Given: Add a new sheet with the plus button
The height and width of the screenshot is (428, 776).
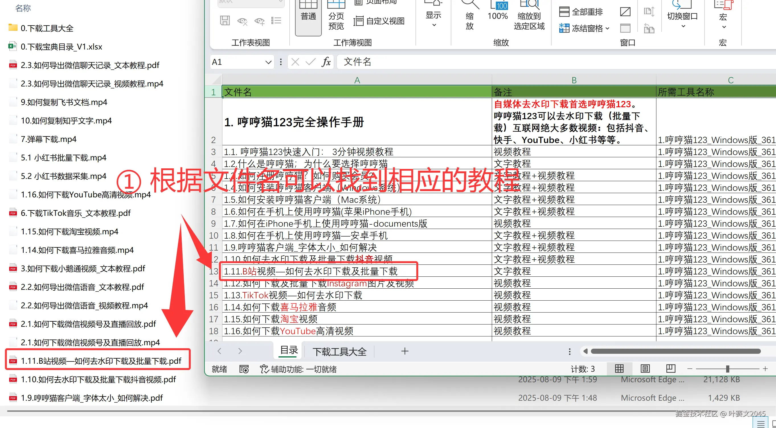Looking at the screenshot, I should [x=405, y=351].
